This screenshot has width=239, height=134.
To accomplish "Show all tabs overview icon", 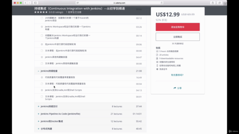I will click(220, 3).
